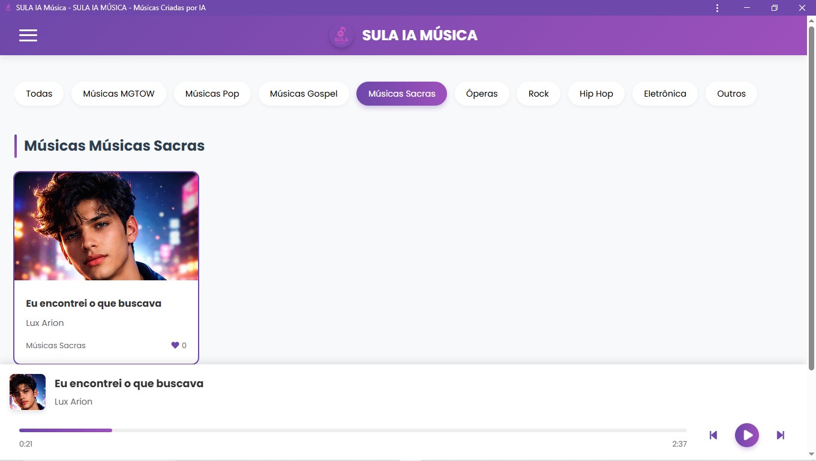
Task: Open the title bar three-dot menu
Action: [x=717, y=8]
